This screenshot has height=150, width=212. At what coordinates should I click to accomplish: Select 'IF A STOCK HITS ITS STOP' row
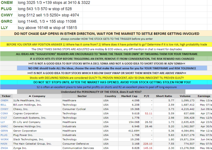pos(106,59)
